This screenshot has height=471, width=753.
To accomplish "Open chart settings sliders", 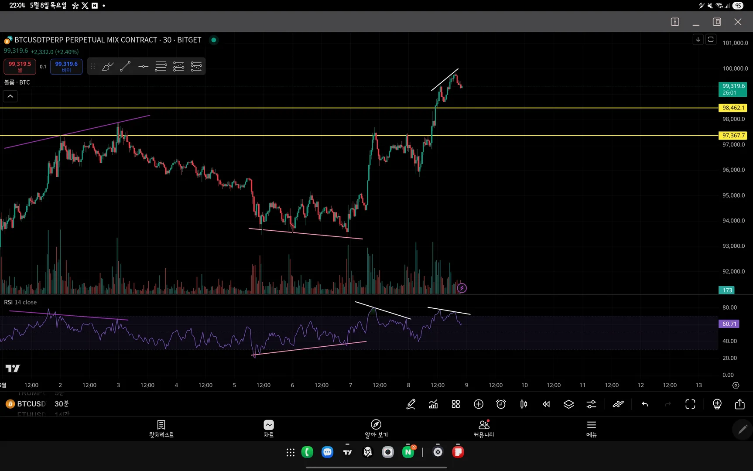I will [x=591, y=404].
